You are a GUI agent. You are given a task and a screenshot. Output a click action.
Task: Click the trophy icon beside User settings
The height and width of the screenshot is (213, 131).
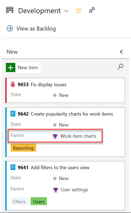[x=55, y=190]
